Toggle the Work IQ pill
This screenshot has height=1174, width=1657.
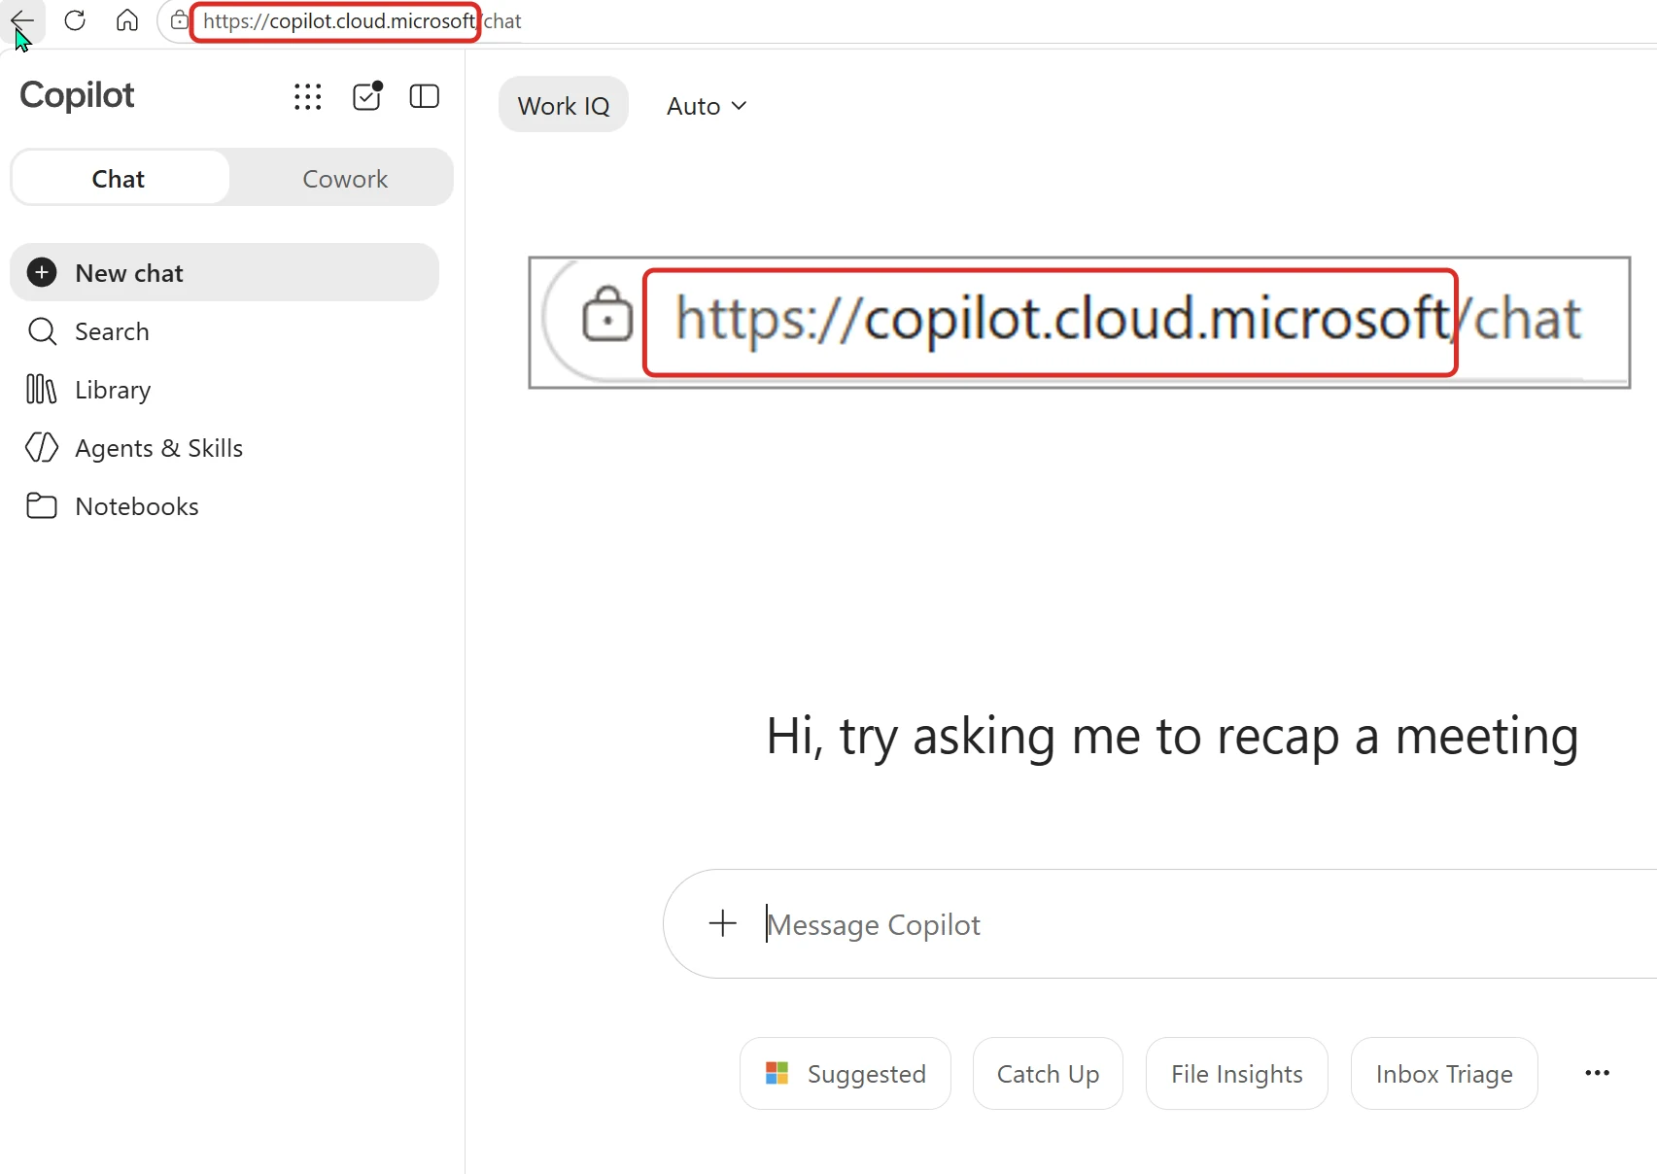[x=564, y=105]
